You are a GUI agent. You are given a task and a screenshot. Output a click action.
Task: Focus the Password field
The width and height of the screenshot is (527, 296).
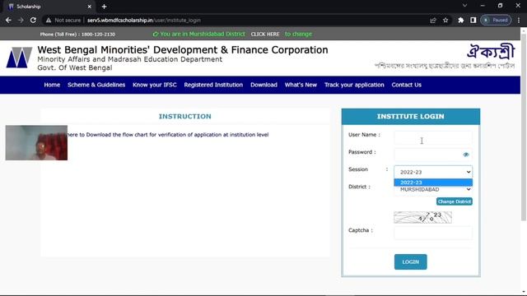coord(433,155)
